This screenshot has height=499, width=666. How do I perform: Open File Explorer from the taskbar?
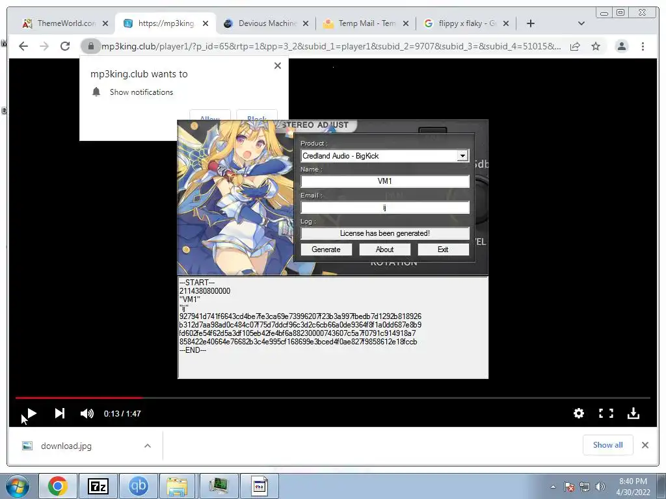[177, 486]
